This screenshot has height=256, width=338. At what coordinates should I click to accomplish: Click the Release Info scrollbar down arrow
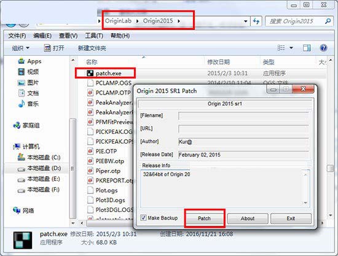(305, 203)
